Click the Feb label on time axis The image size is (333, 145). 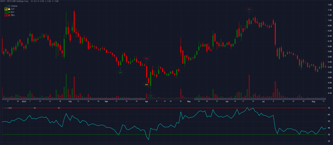click(70, 102)
